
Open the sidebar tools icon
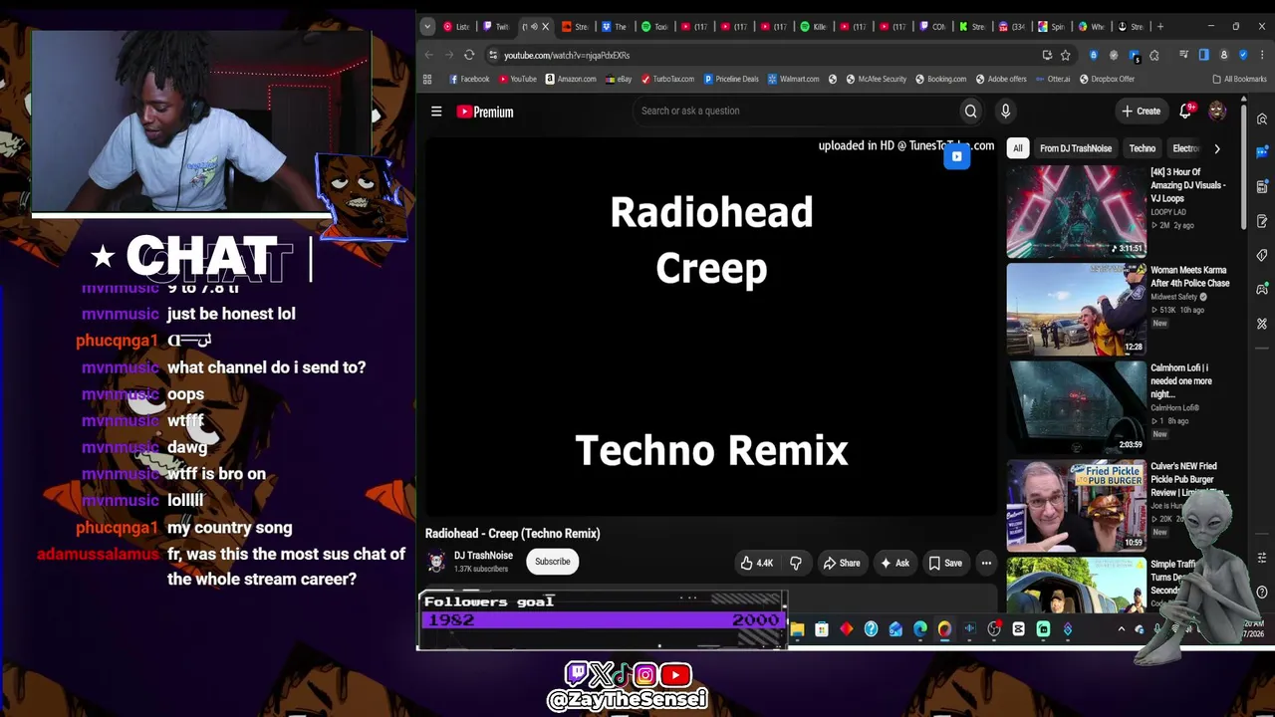pos(1262,324)
